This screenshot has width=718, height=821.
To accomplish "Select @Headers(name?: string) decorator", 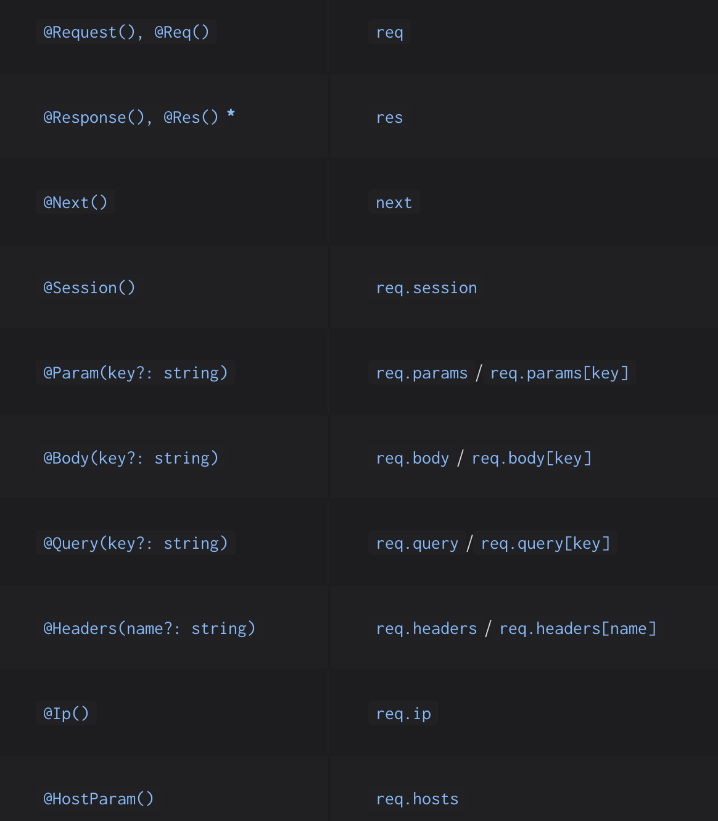I will pyautogui.click(x=149, y=628).
